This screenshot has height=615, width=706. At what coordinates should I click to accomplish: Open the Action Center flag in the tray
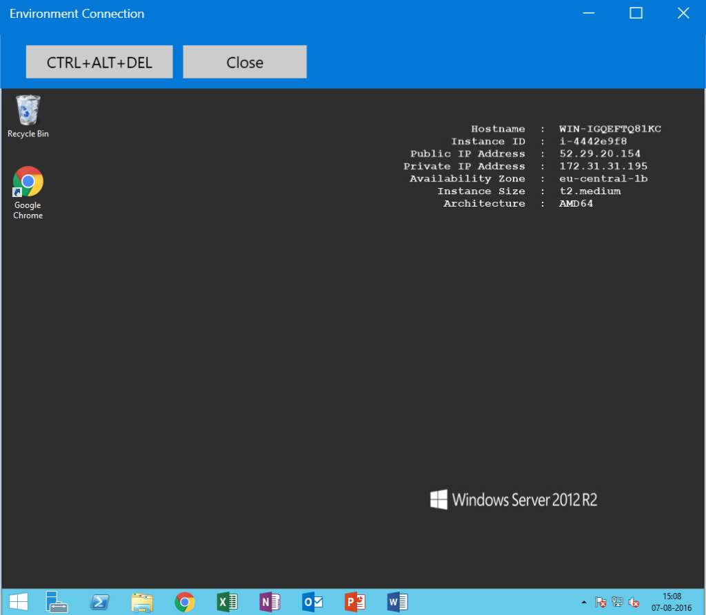coord(600,602)
